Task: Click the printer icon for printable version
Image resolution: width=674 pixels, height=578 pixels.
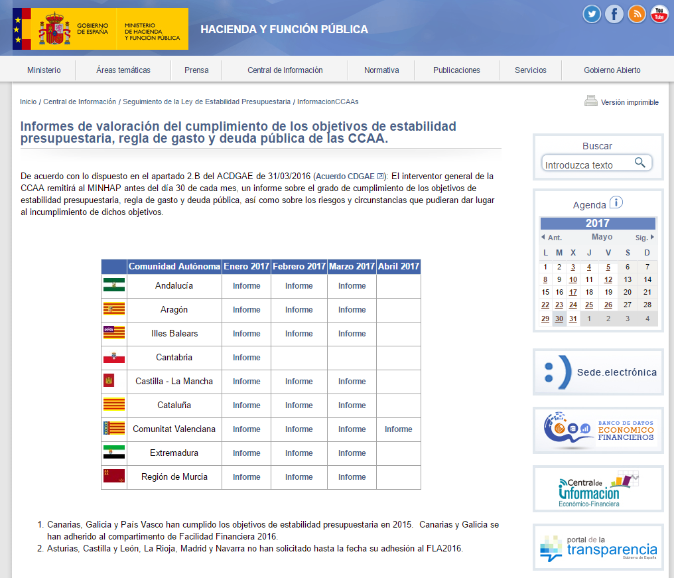Action: (591, 101)
